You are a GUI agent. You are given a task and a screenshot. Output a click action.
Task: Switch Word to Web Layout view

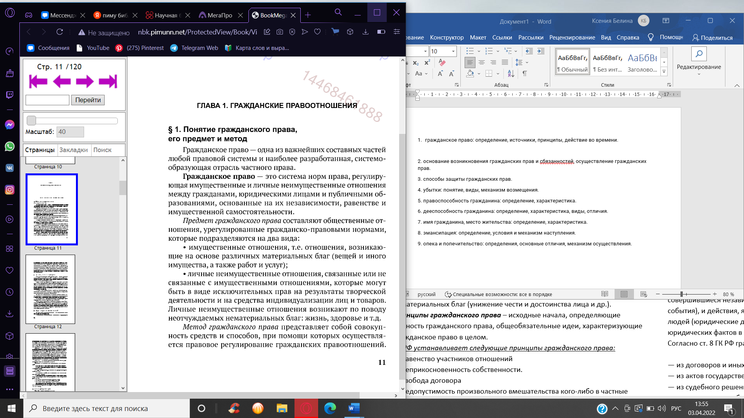(644, 294)
